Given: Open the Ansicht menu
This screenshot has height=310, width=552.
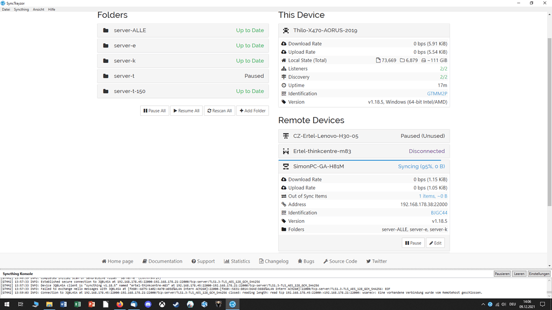Looking at the screenshot, I should click(38, 9).
